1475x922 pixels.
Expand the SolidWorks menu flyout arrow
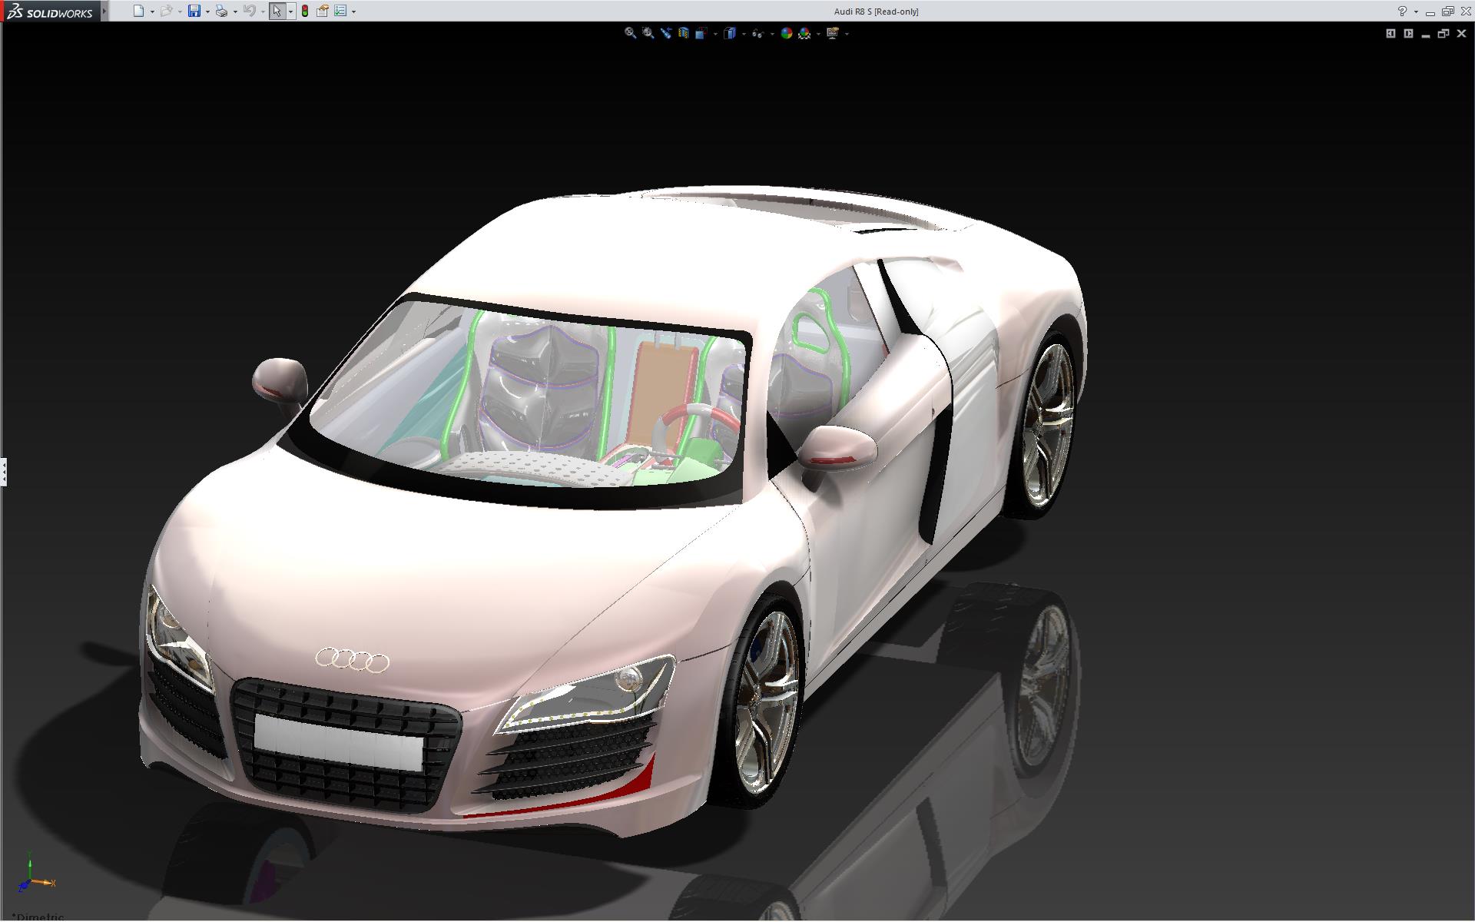coord(104,11)
